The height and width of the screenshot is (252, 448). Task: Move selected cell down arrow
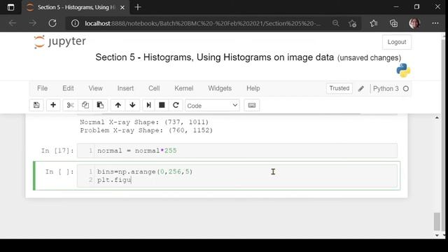point(132,105)
